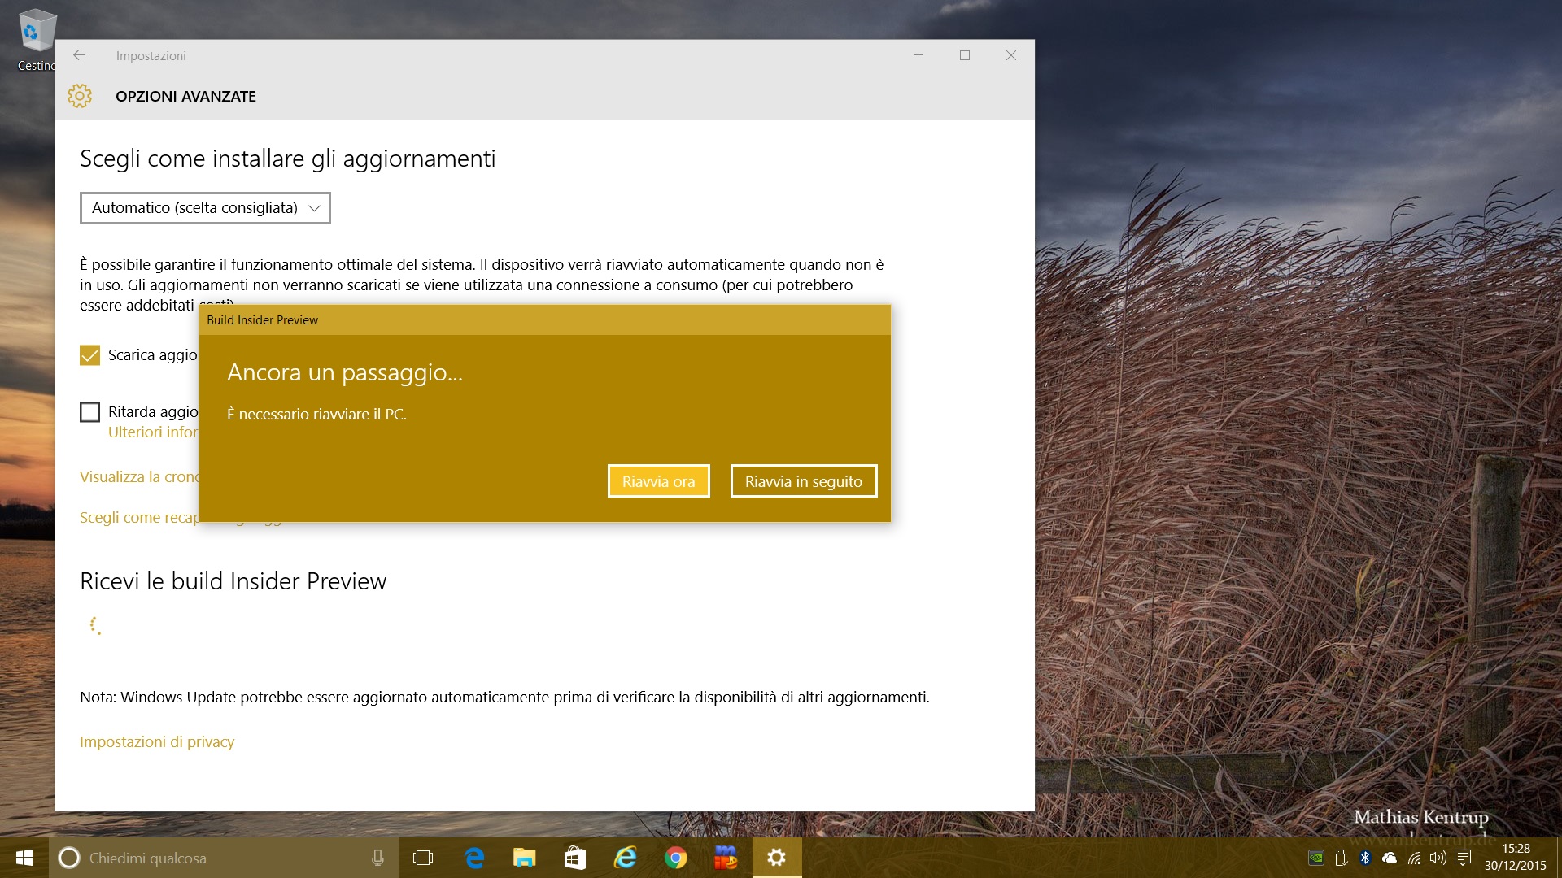Click the safely remove USB tray icon
Viewport: 1562px width, 878px height.
tap(1341, 858)
